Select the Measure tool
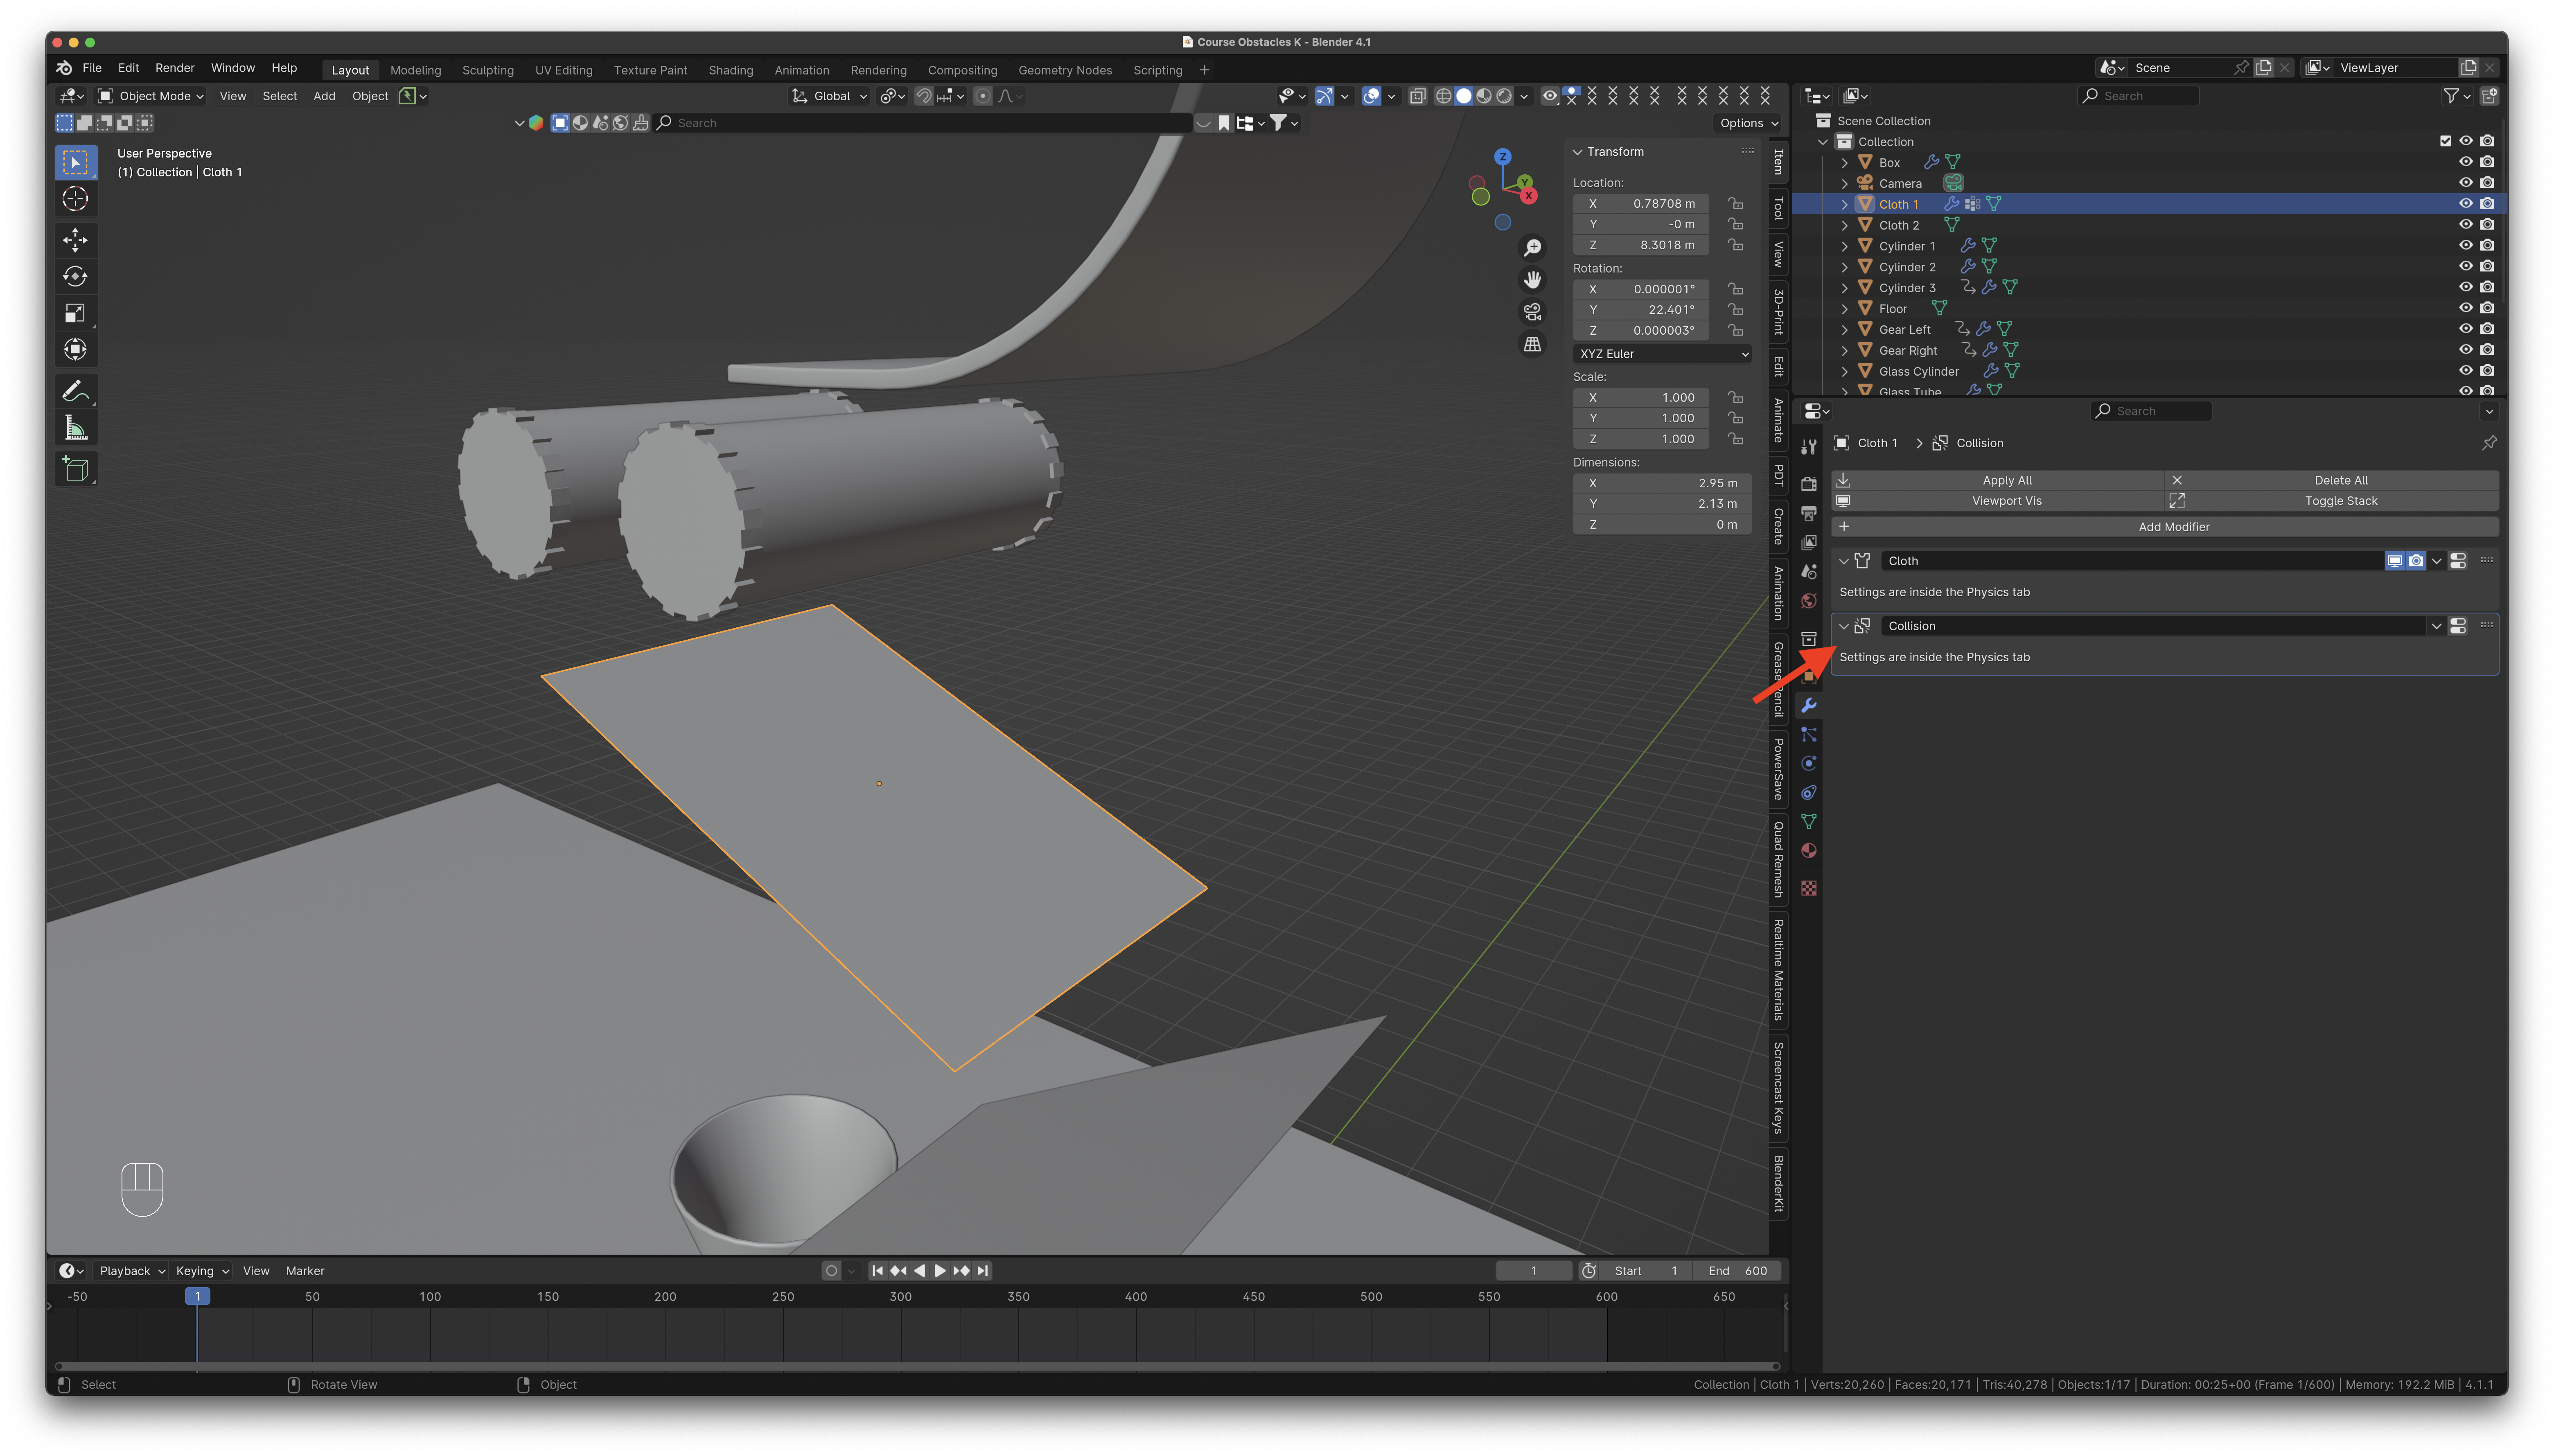Image resolution: width=2554 pixels, height=1456 pixels. tap(75, 429)
